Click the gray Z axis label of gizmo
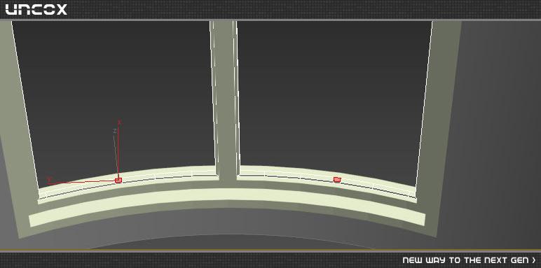The width and height of the screenshot is (541, 268). click(114, 131)
